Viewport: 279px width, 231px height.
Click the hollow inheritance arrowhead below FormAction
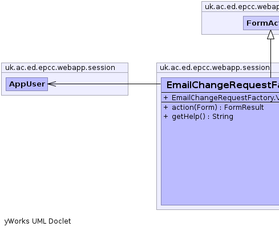(x=270, y=35)
